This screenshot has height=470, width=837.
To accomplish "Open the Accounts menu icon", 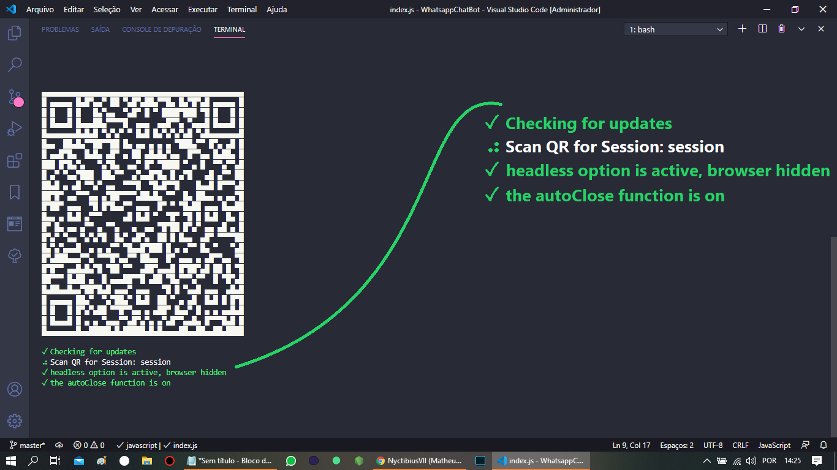I will 15,389.
